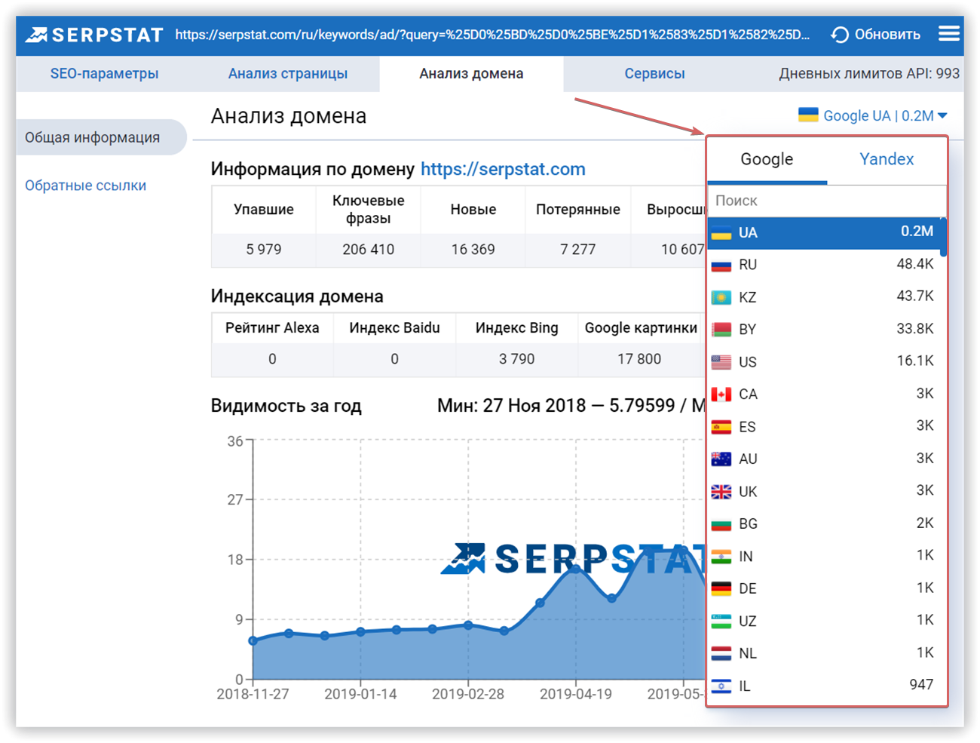Click the Ukraine flag in UA row

pos(721,232)
